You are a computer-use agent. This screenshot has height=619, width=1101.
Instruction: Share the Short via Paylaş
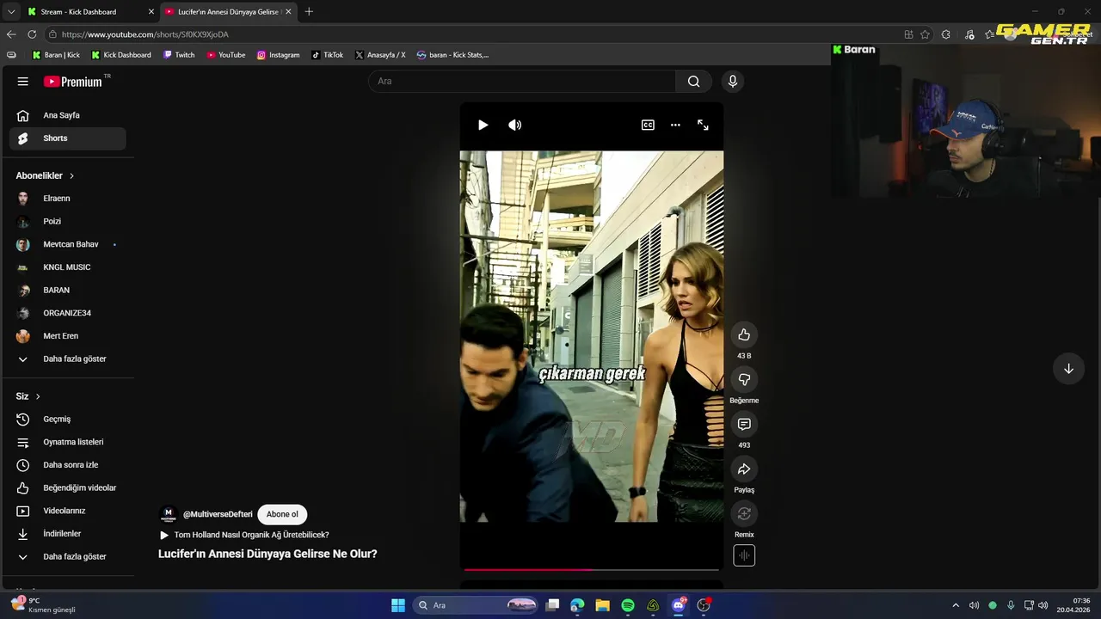tap(744, 469)
